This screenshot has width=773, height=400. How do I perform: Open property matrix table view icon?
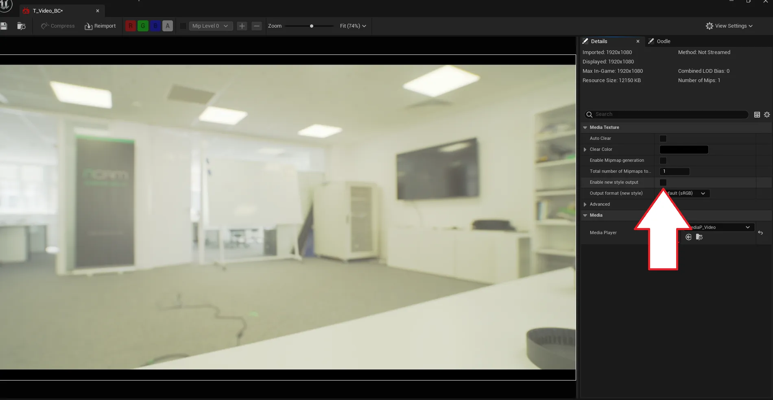[x=757, y=115]
